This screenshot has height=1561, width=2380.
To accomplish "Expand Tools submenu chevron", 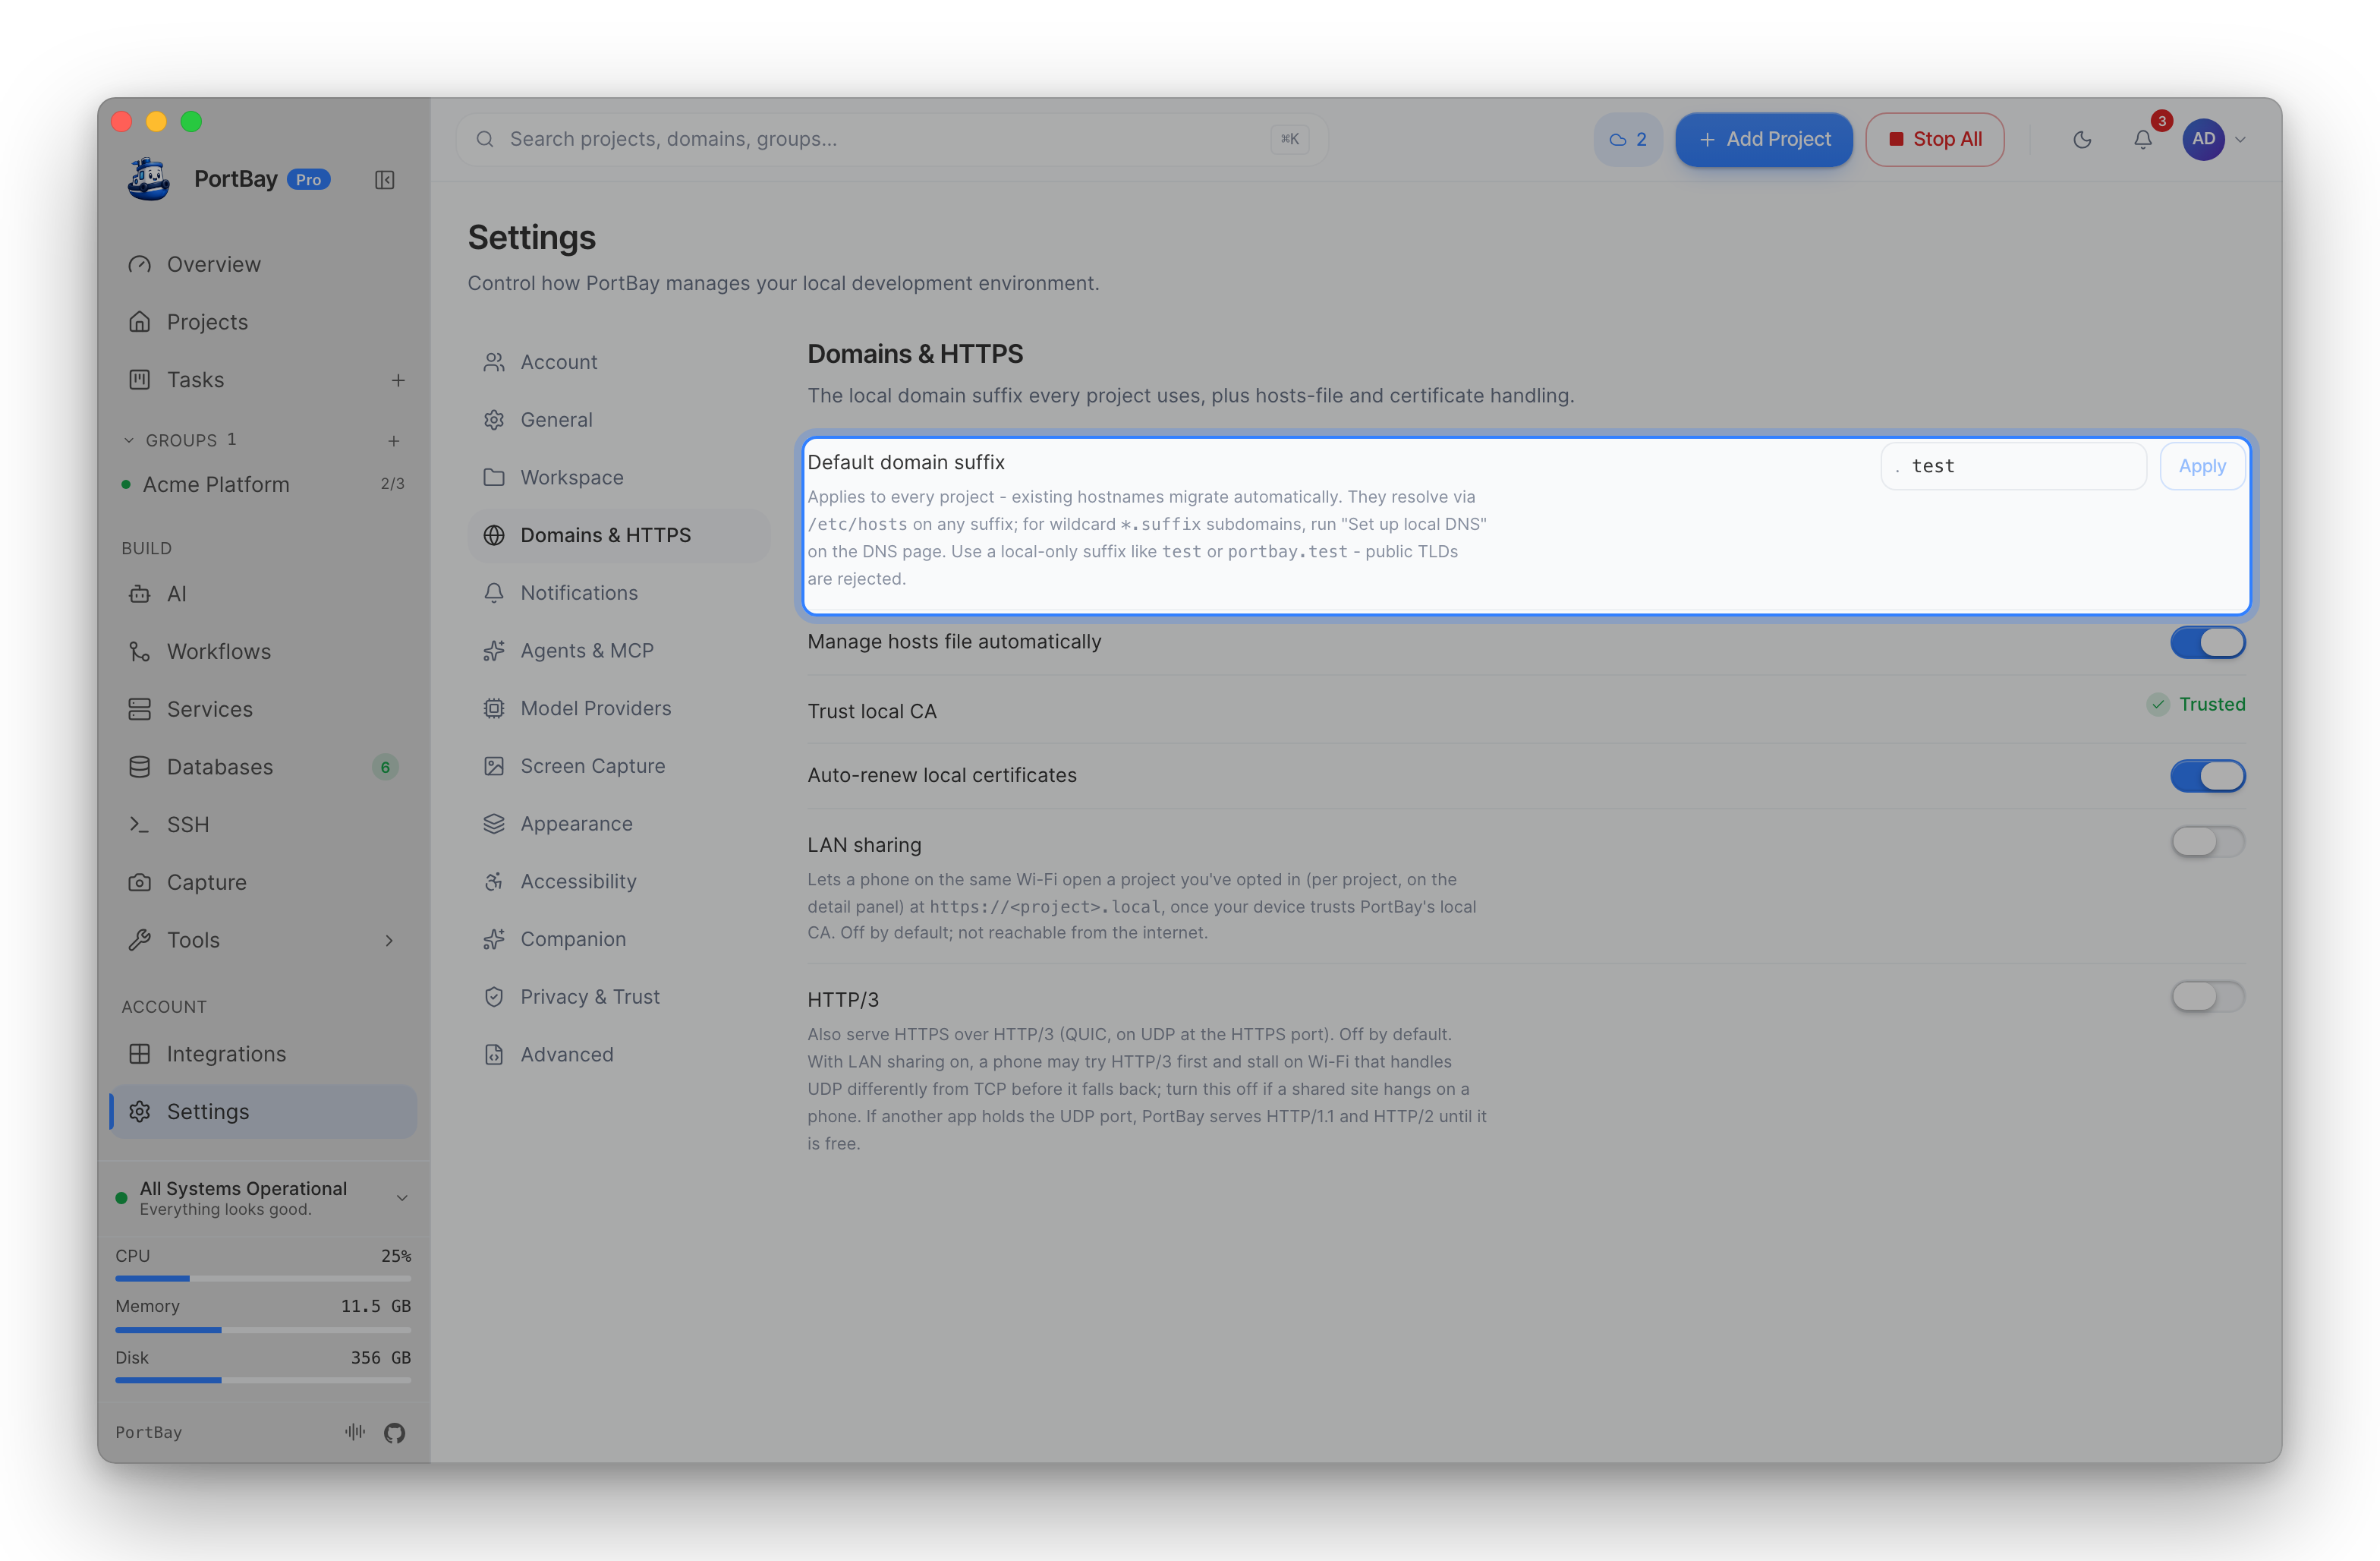I will click(x=389, y=941).
